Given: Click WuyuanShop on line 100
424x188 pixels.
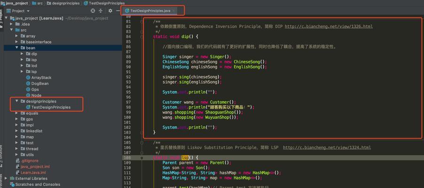Looking at the screenshot, I should [x=217, y=117].
